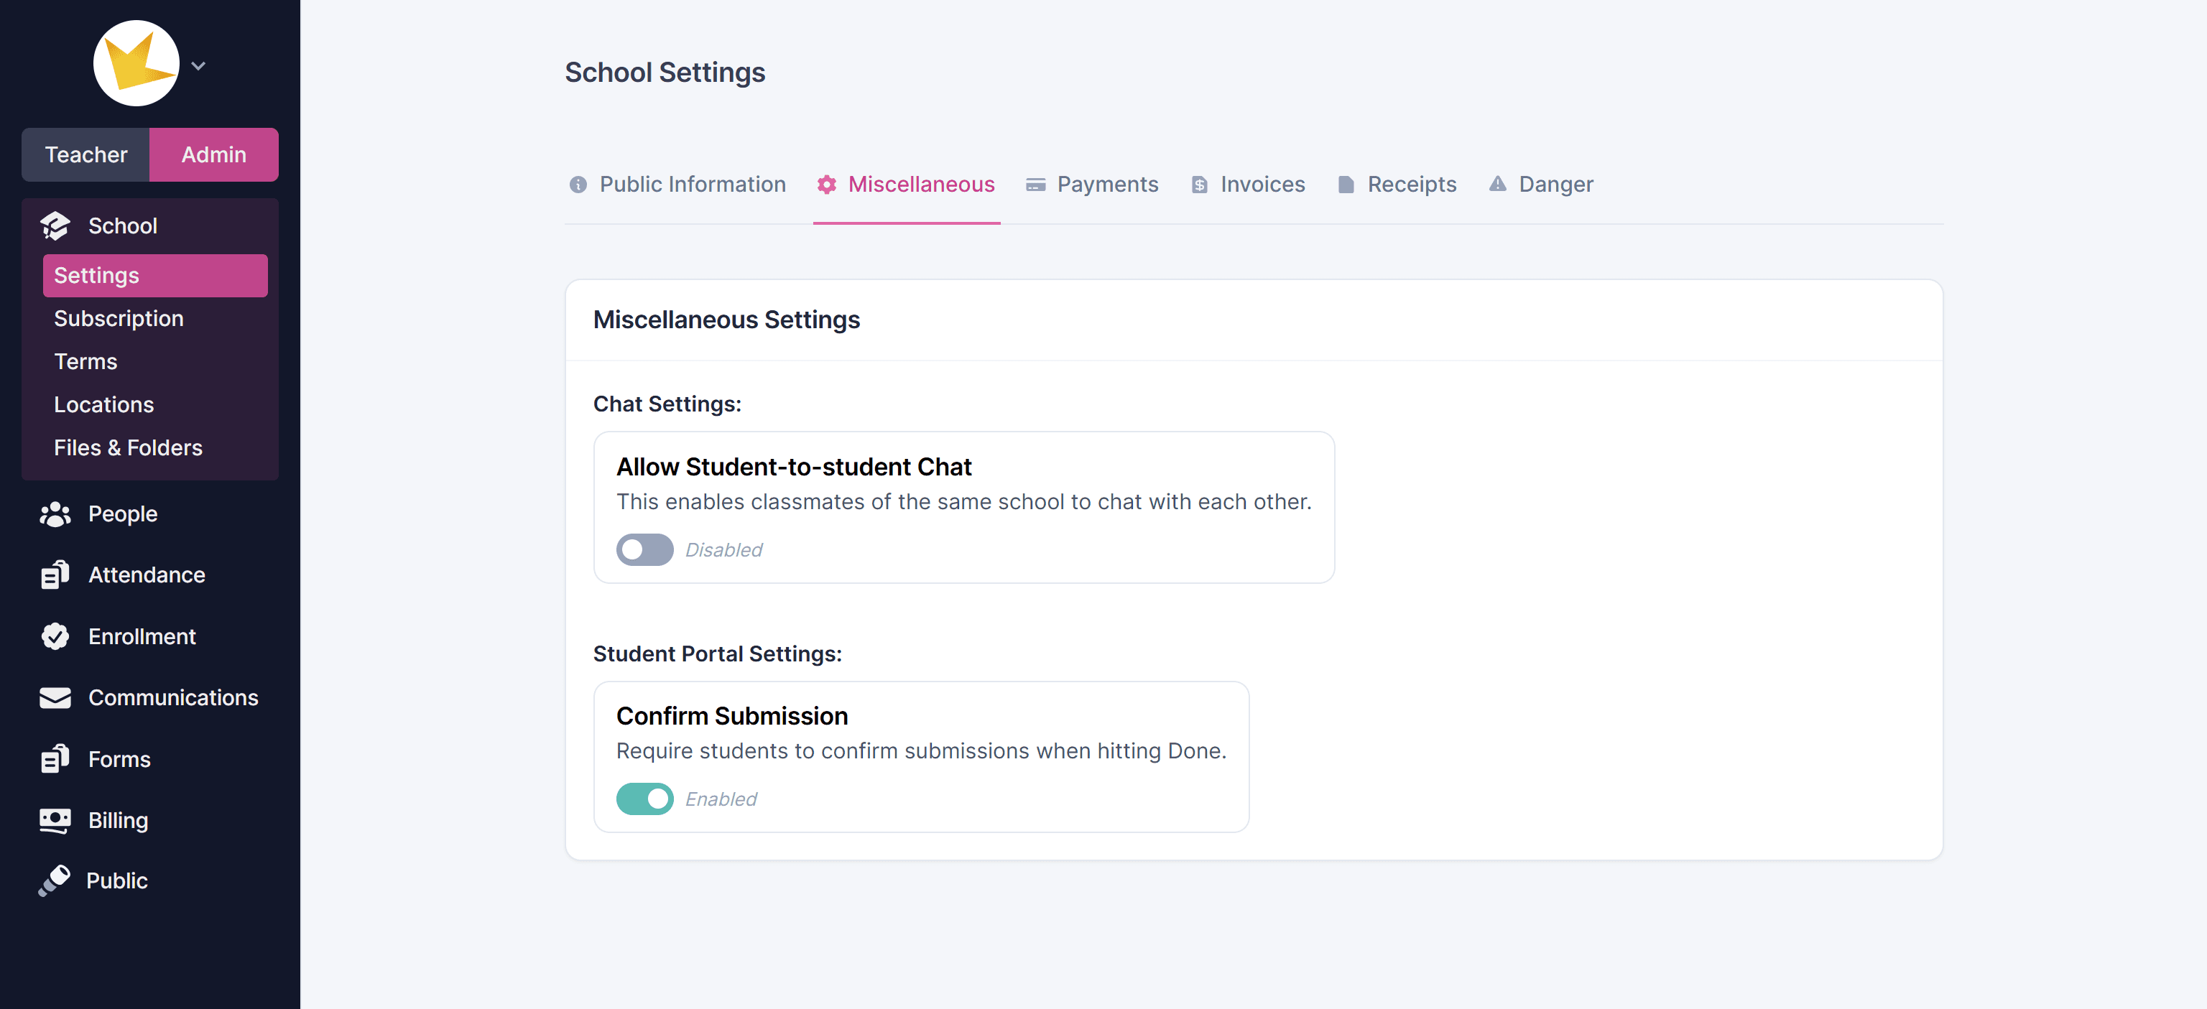Click the Communications envelope icon
Image resolution: width=2207 pixels, height=1009 pixels.
pyautogui.click(x=55, y=697)
